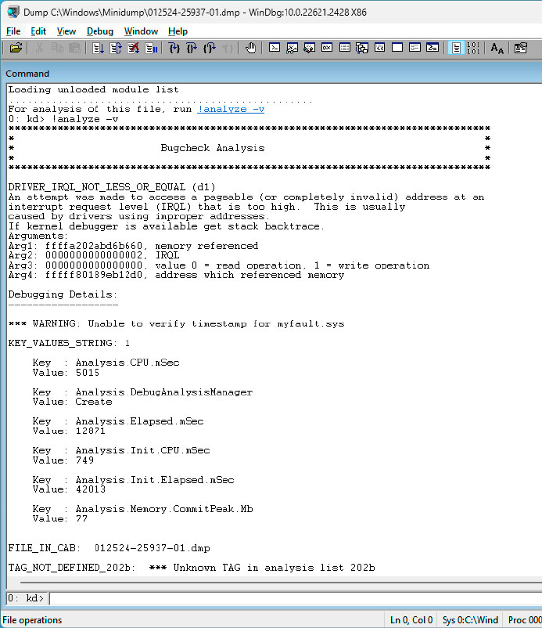Click the Paste clipboard icon in toolbar
Screen dimensions: 542x628
(75, 48)
